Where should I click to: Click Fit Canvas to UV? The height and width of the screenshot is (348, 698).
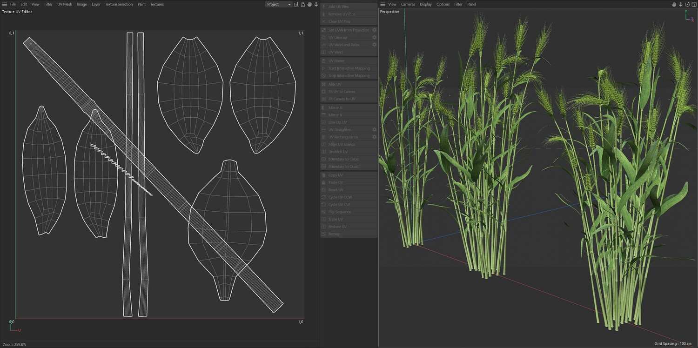pos(349,99)
